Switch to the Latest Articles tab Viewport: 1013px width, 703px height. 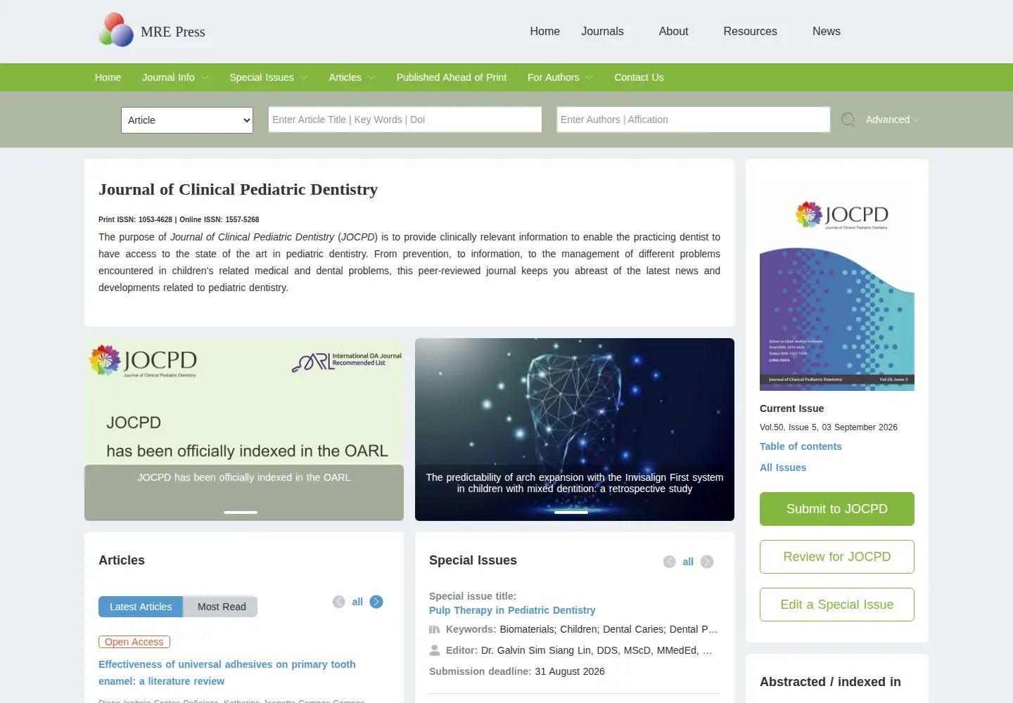tap(141, 607)
